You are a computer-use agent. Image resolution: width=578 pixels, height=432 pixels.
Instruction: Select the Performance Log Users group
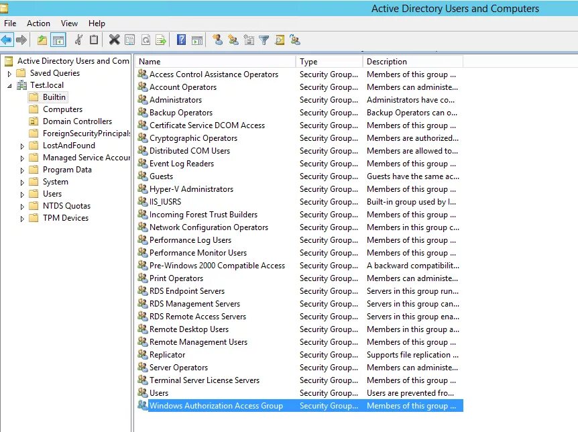[190, 239]
